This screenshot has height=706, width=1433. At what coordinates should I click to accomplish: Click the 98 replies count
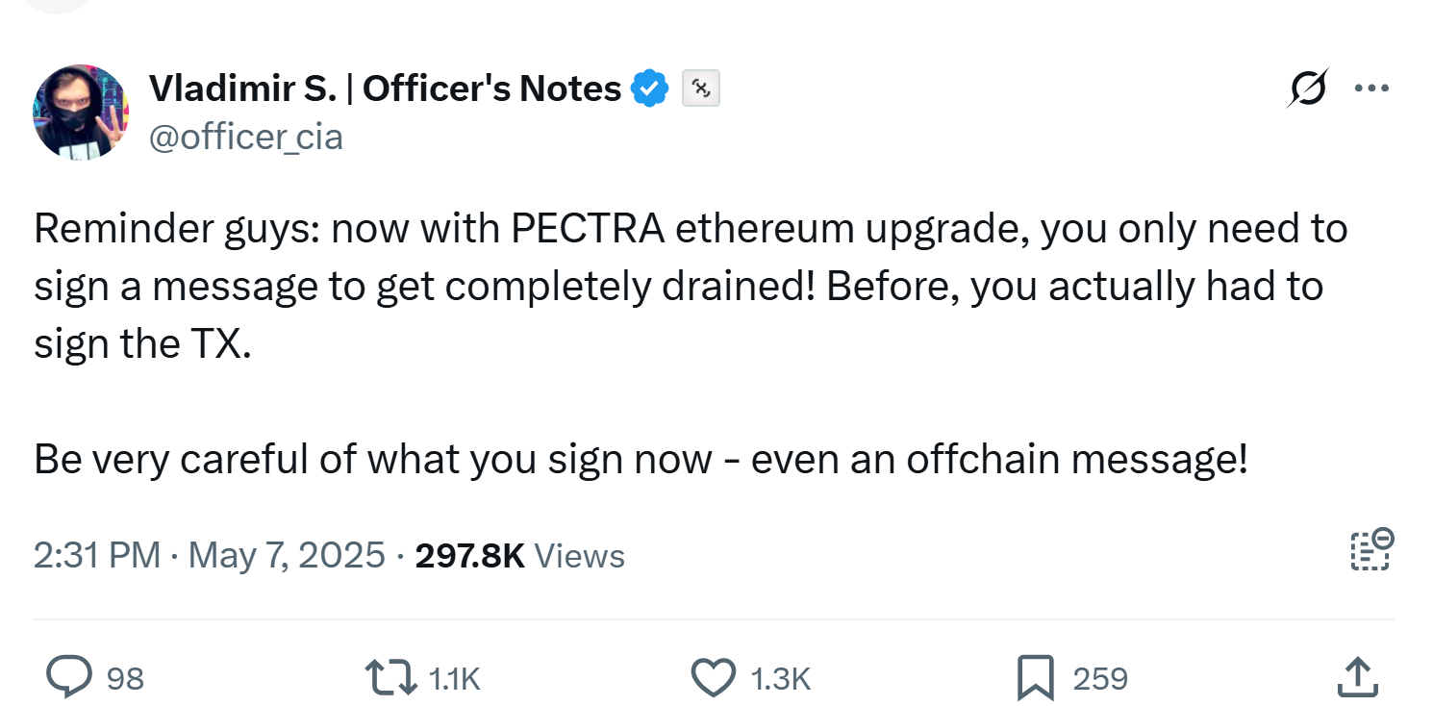click(125, 678)
